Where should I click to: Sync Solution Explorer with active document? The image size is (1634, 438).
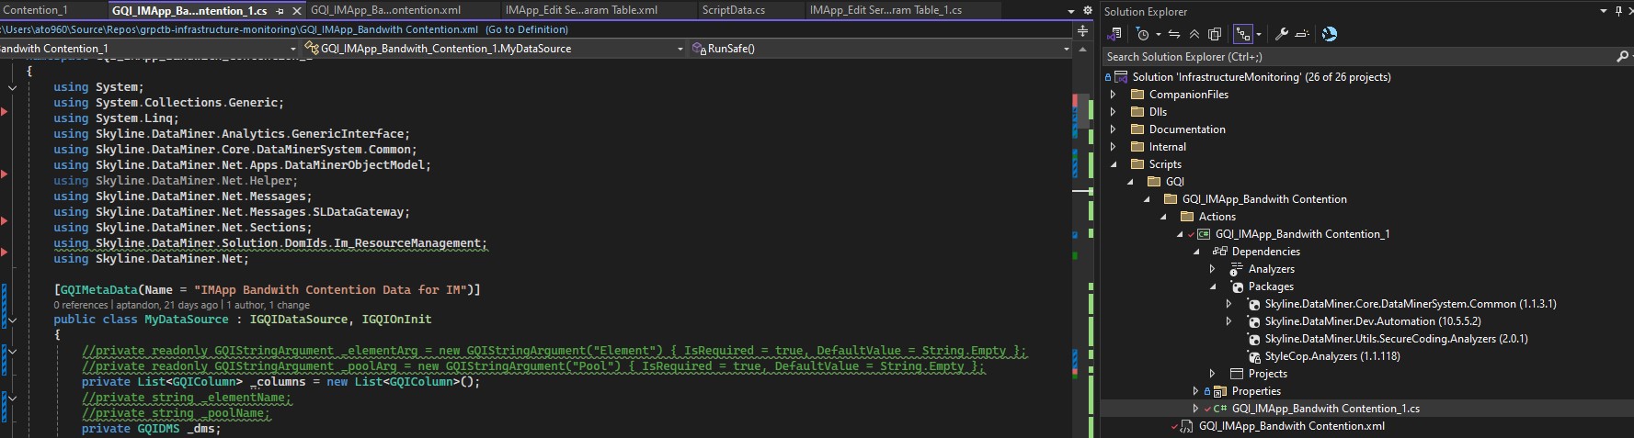tap(1174, 34)
